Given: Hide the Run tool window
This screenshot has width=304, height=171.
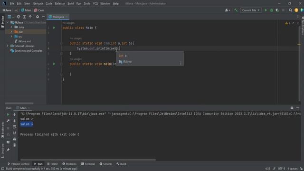Looking at the screenshot, I should pos(298,108).
